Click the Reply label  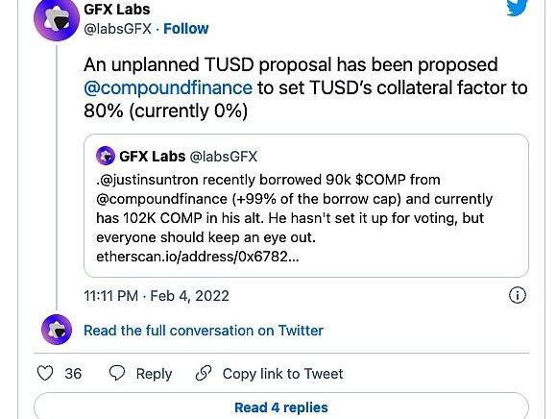[154, 374]
